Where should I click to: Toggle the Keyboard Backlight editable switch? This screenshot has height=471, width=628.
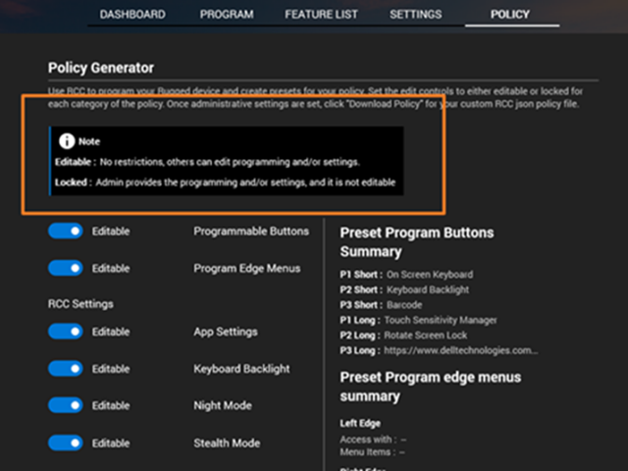(x=65, y=369)
